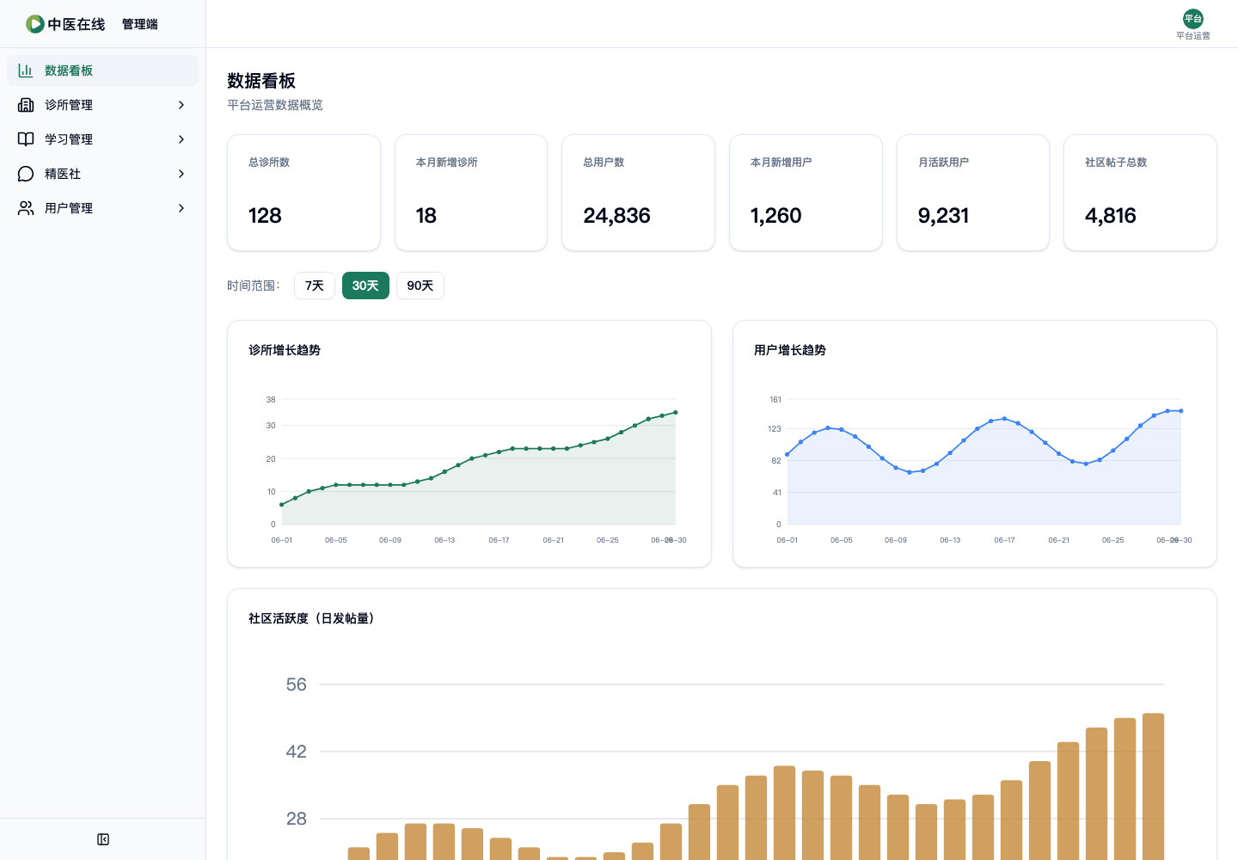Click the 社区活跃度（日发帖量）title
The height and width of the screenshot is (860, 1238).
(314, 618)
